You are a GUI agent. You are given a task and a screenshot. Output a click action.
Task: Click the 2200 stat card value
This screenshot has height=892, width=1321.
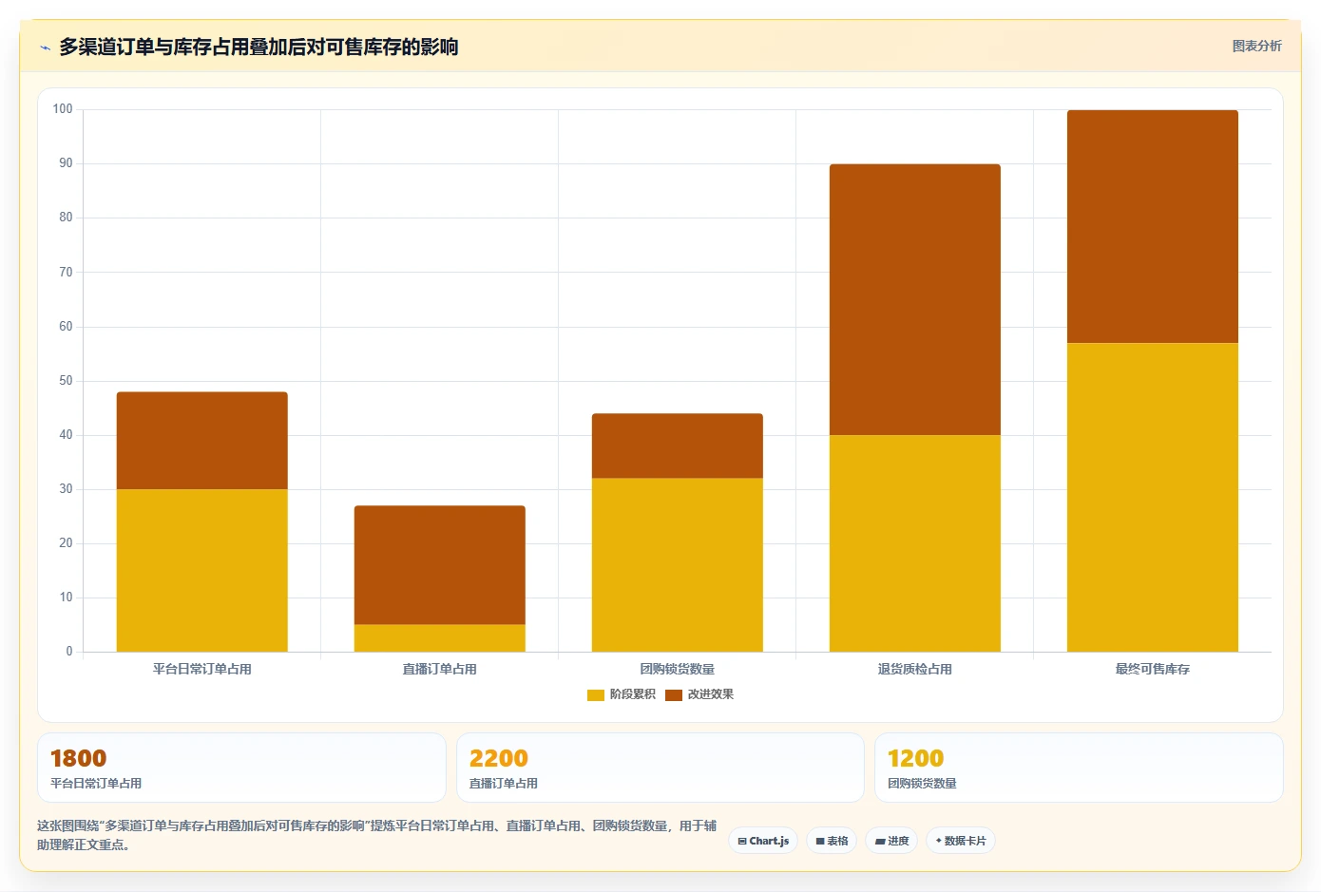499,758
